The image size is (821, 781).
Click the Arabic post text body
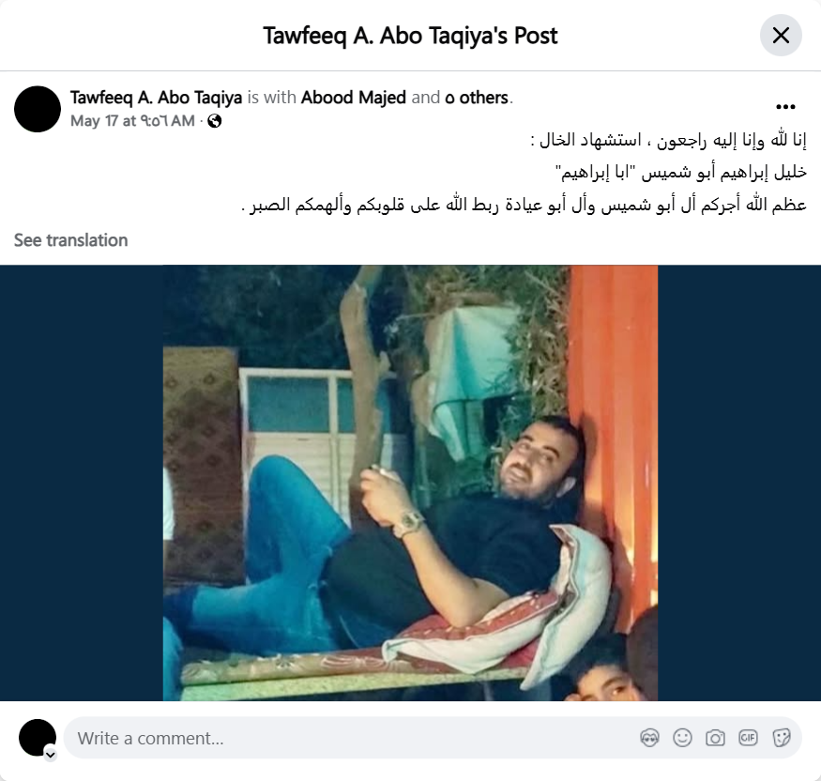pyautogui.click(x=524, y=173)
